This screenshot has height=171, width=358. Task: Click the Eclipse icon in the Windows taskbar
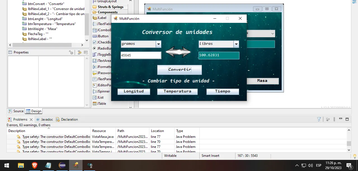[x=62, y=165]
